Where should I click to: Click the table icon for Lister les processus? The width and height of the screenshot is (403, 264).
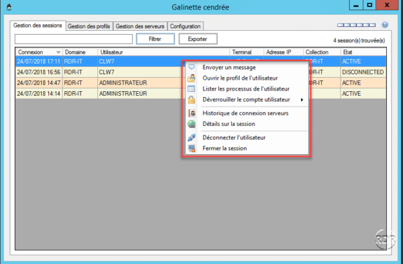pyautogui.click(x=191, y=88)
